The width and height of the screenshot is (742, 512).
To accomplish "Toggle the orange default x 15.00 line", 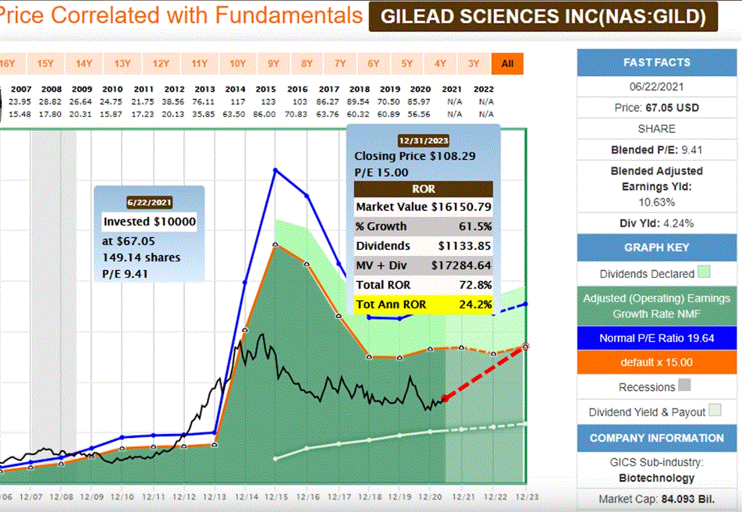I will click(657, 362).
